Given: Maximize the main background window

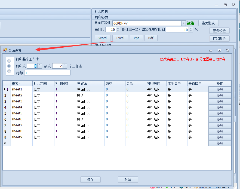Looking at the screenshot, I should pos(225,5).
